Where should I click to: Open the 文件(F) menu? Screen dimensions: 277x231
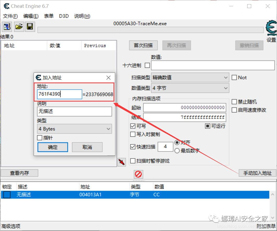point(10,16)
